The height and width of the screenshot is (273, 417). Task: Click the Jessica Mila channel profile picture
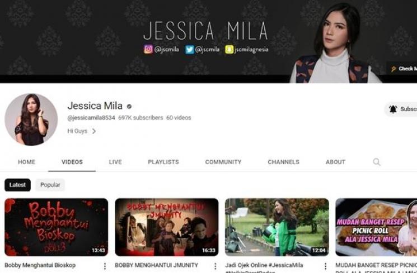(31, 119)
